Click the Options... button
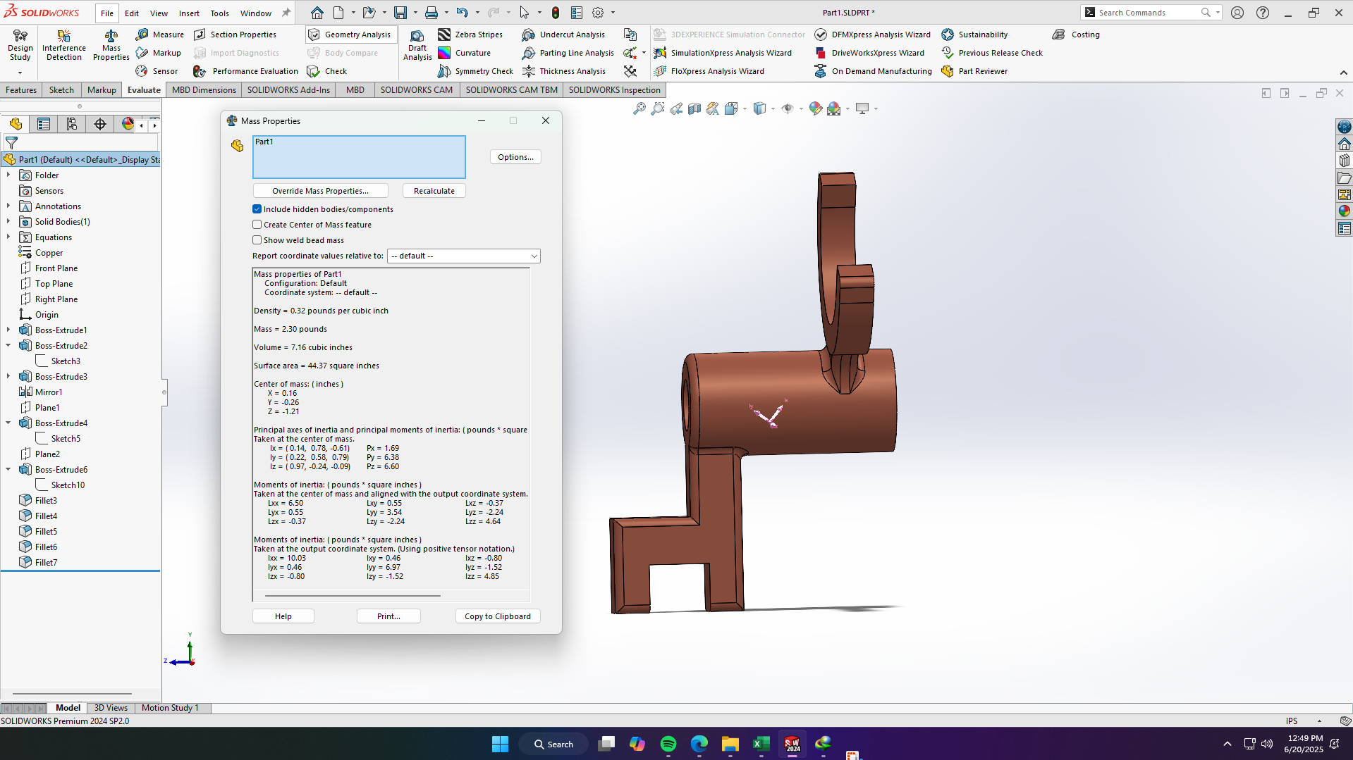 [515, 157]
